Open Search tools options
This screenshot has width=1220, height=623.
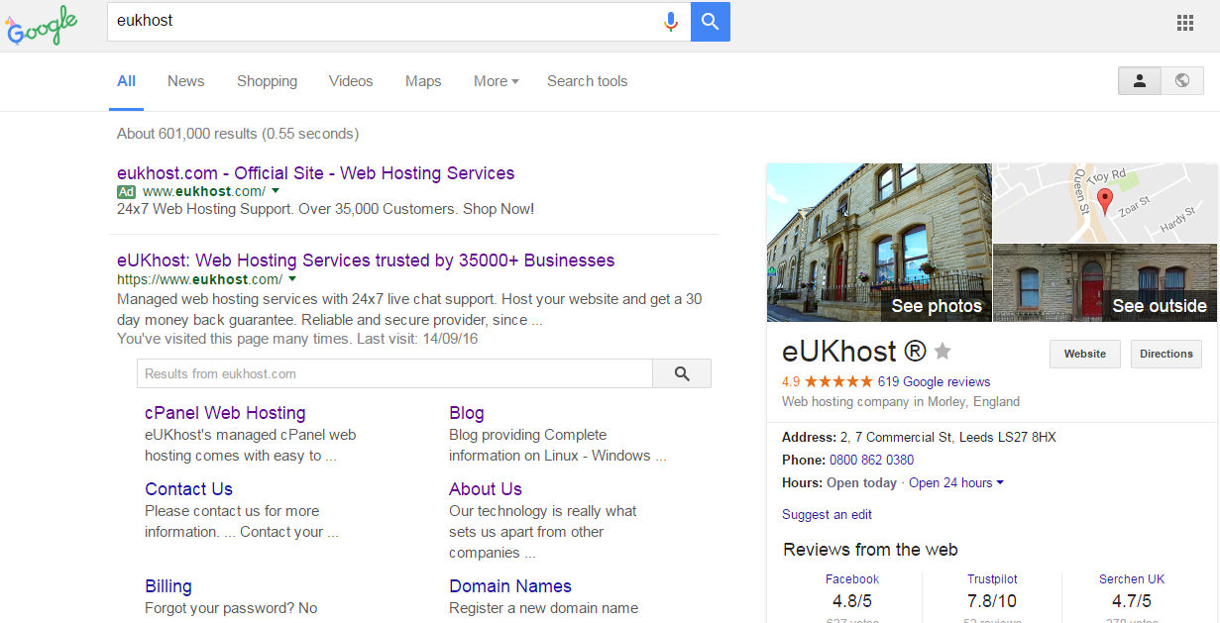tap(587, 81)
